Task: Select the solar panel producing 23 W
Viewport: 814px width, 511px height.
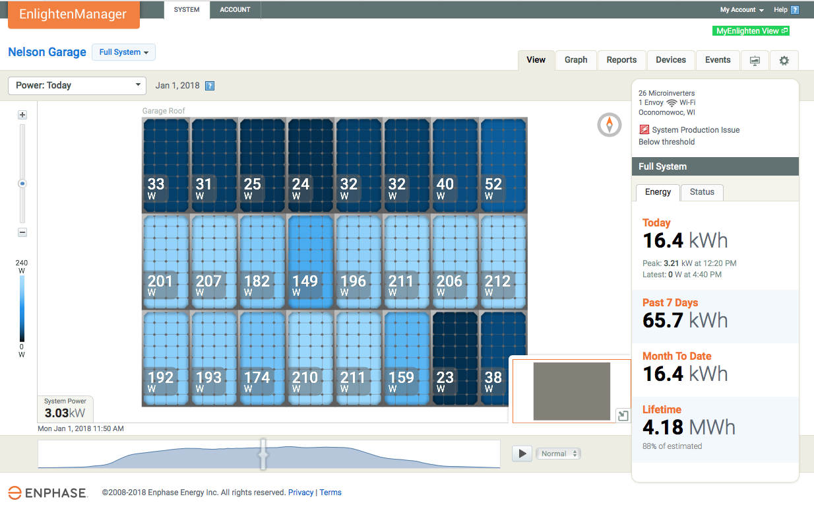Action: coord(454,358)
